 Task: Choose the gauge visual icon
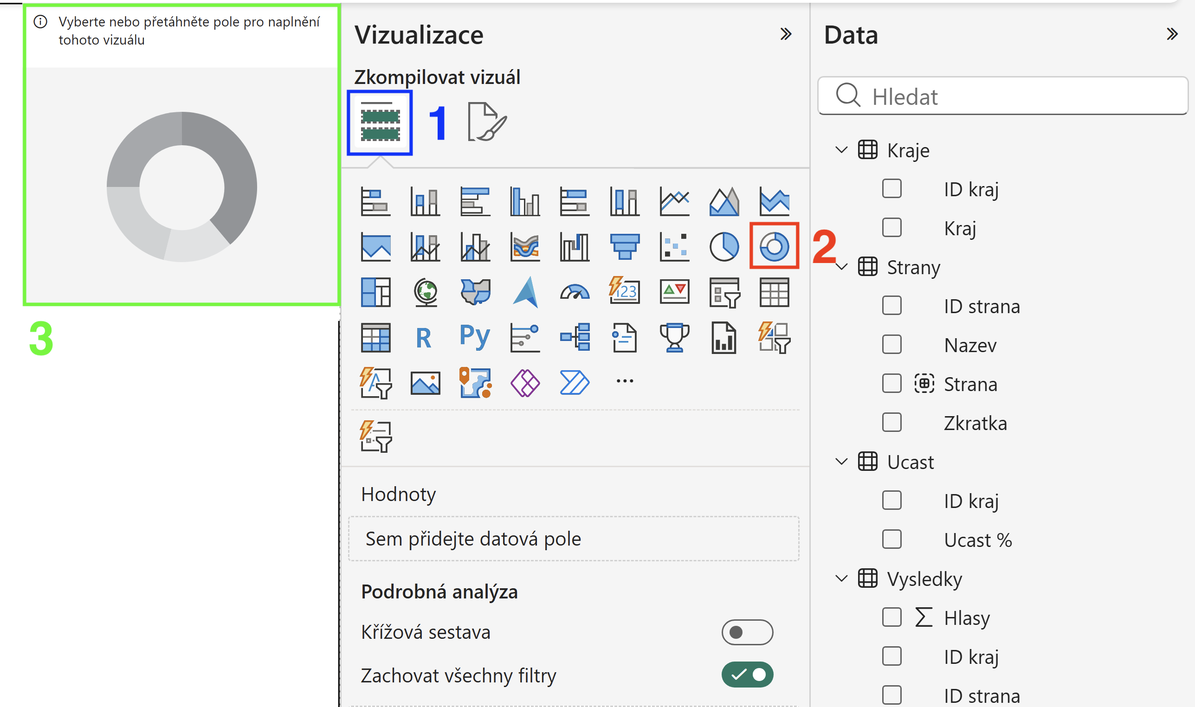[575, 292]
